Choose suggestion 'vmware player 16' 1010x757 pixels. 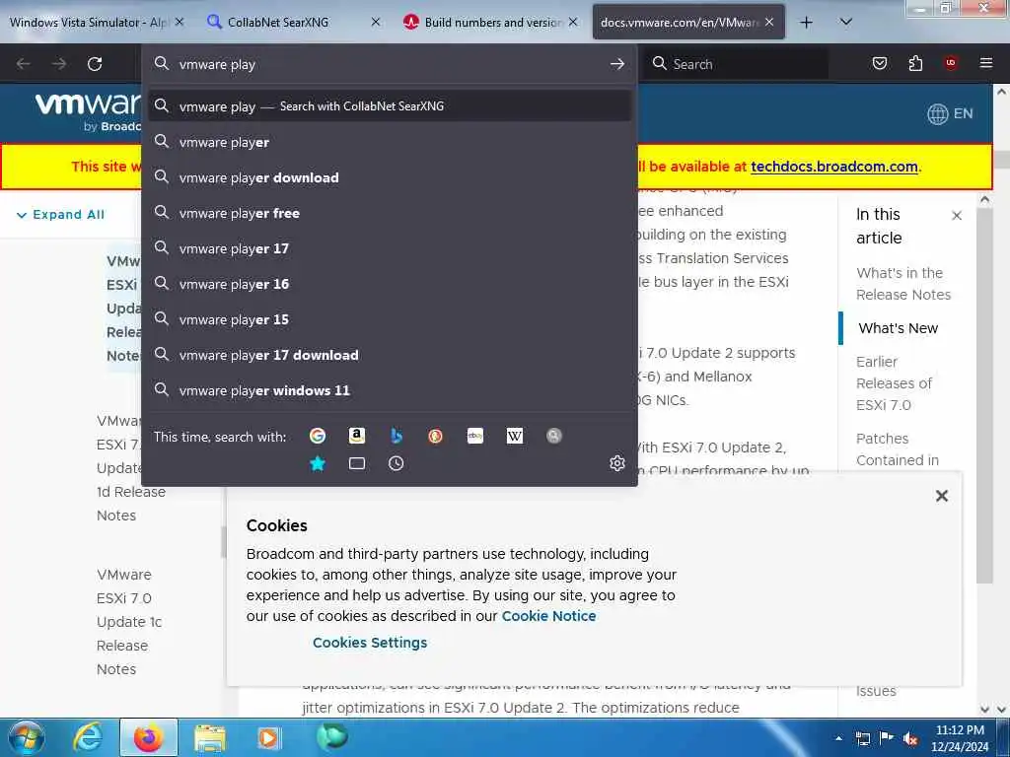tap(390, 284)
